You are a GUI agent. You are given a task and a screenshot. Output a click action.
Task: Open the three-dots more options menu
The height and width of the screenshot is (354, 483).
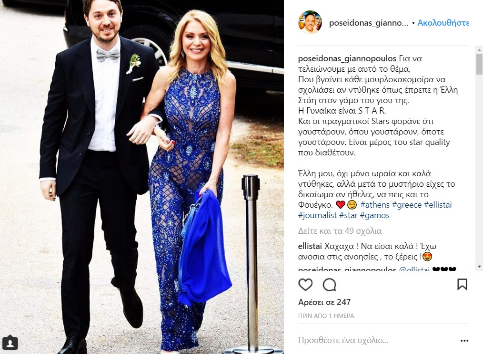[464, 341]
